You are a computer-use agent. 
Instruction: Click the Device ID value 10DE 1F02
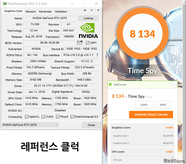pyautogui.click(x=82, y=49)
